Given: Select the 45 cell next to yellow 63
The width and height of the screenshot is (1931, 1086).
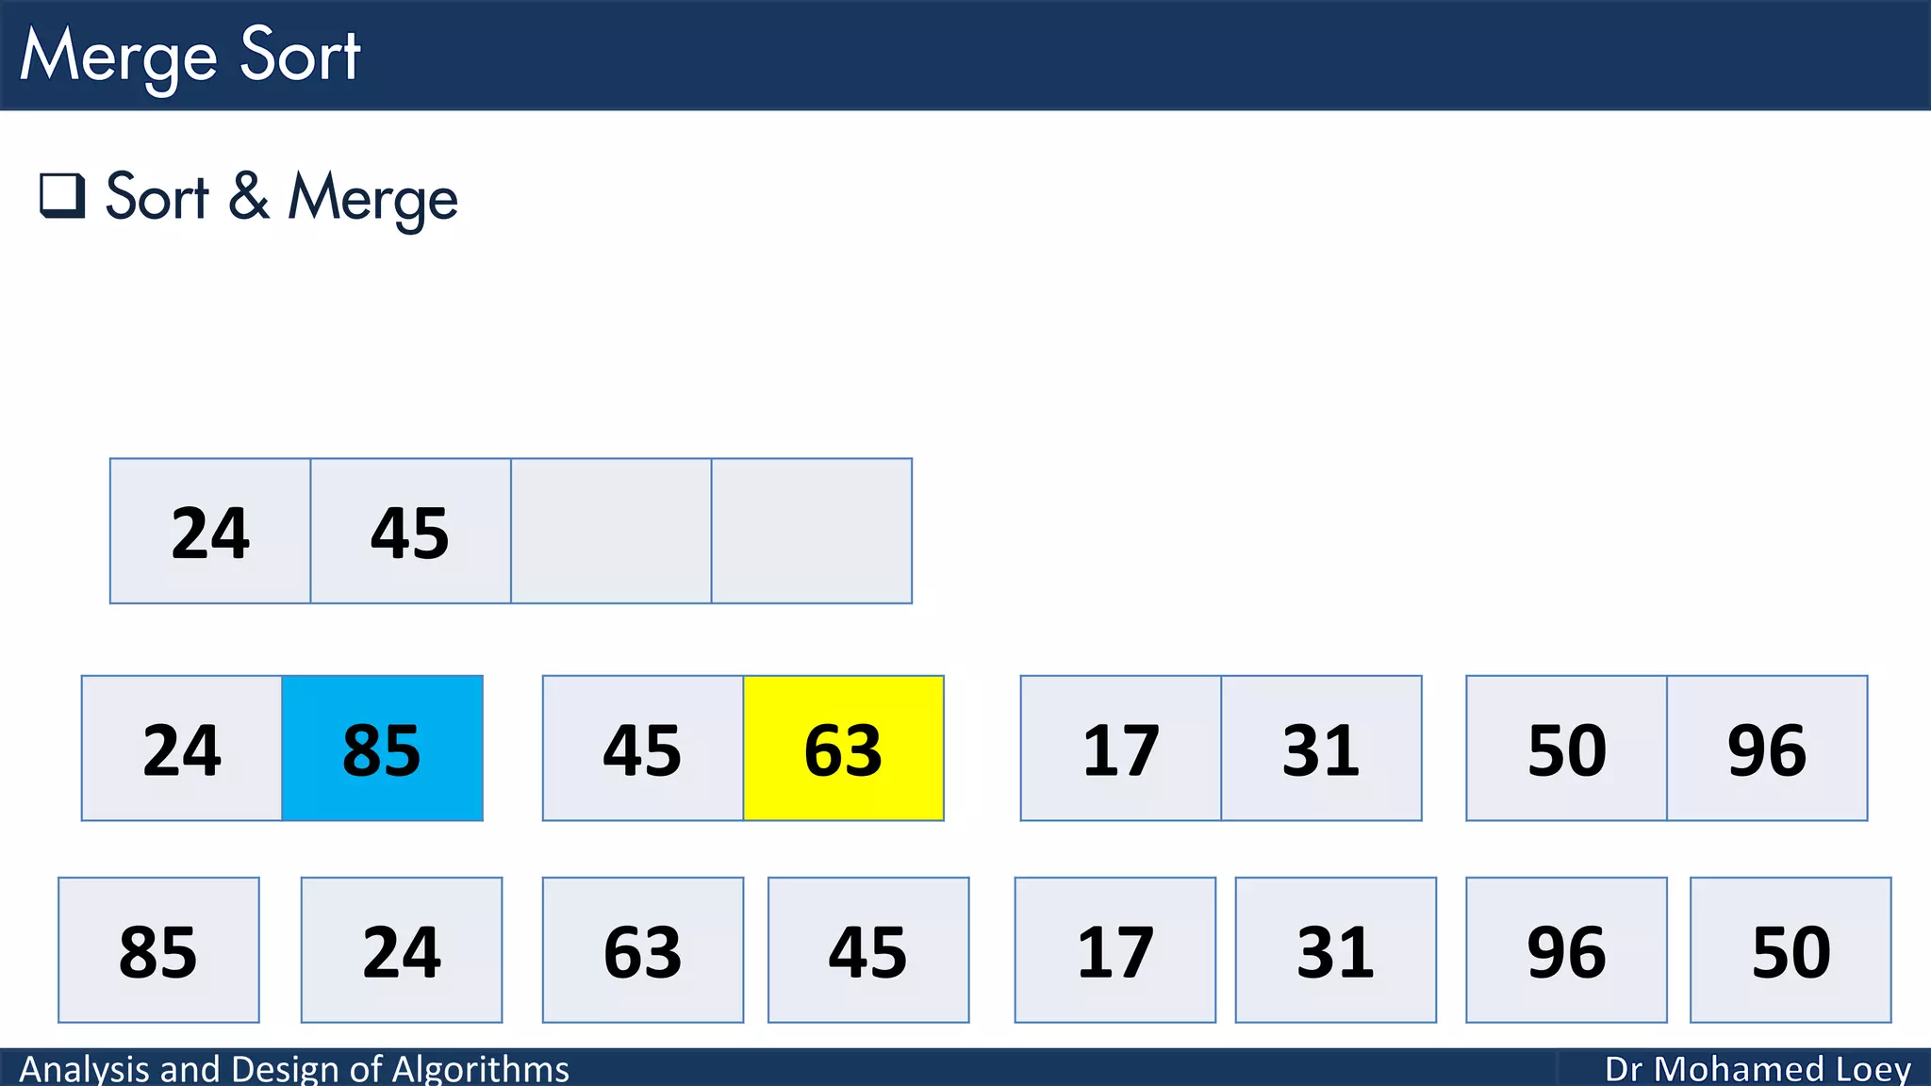Looking at the screenshot, I should pyautogui.click(x=643, y=749).
